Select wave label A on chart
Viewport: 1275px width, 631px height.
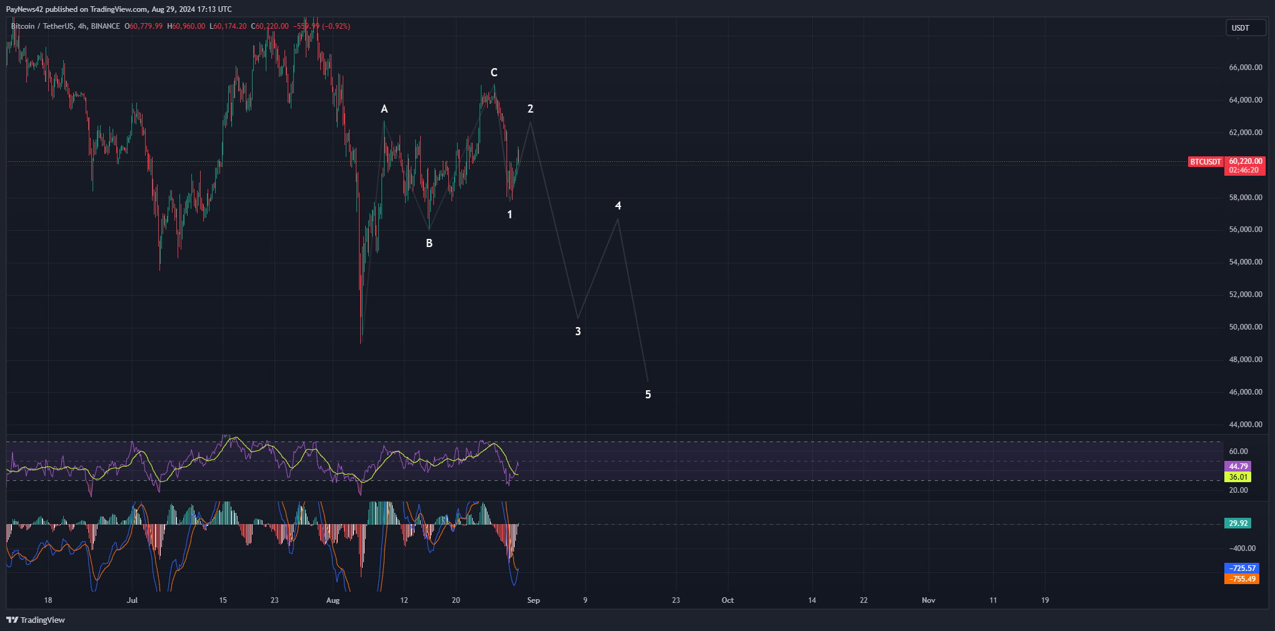(x=385, y=109)
